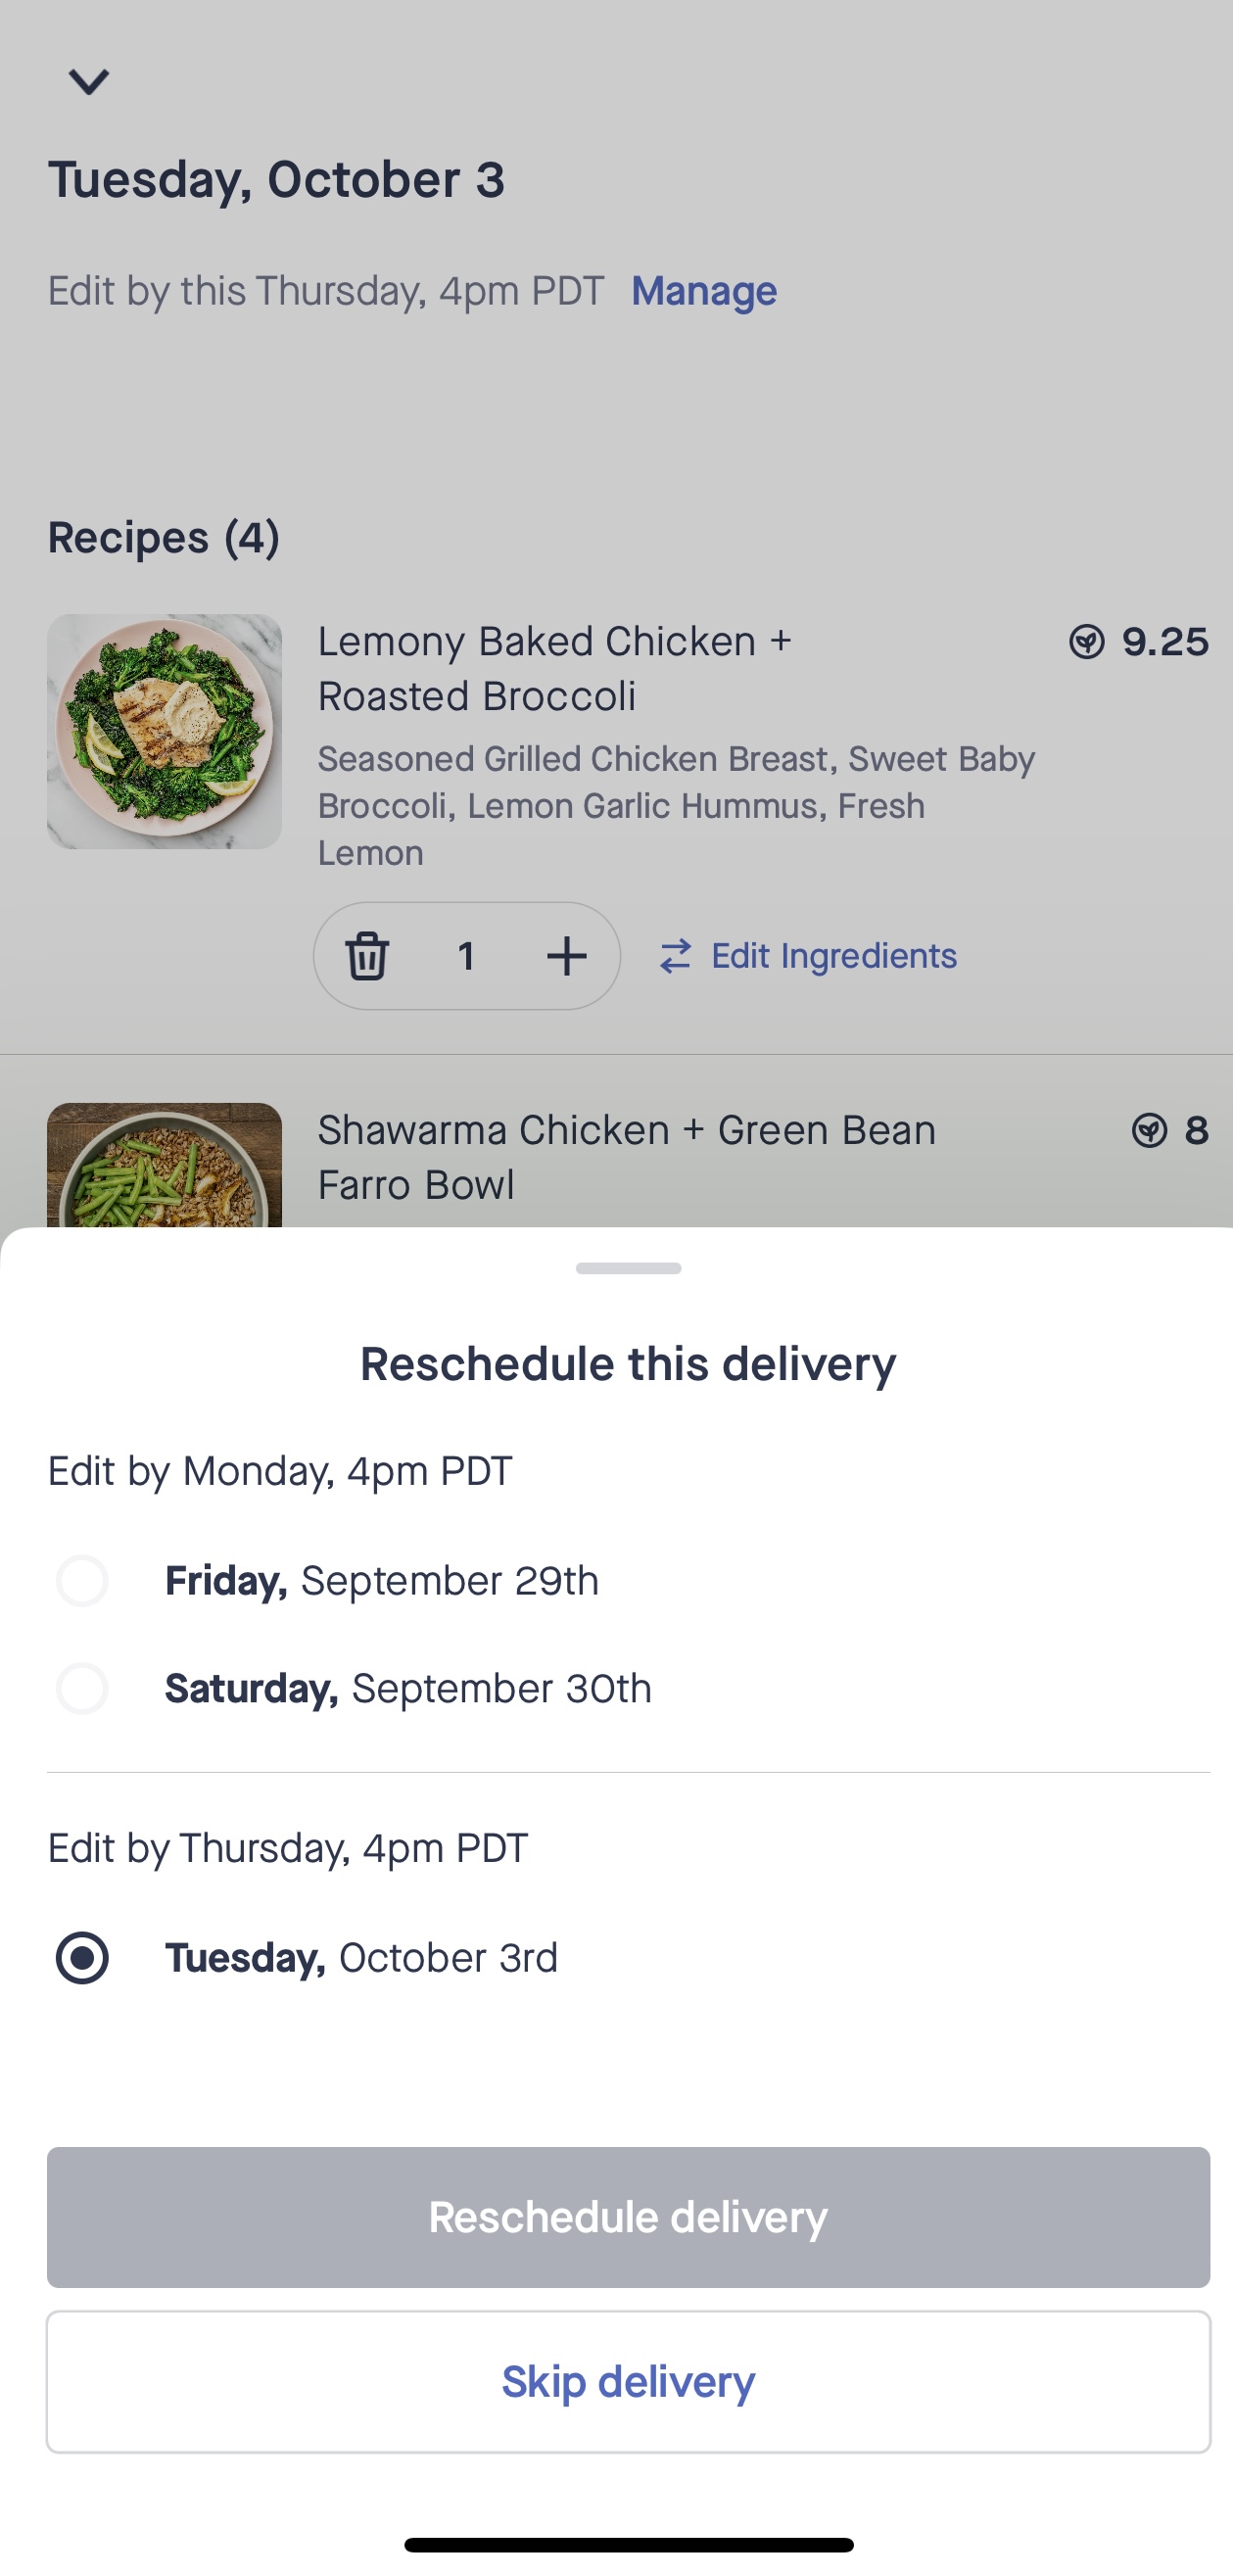Tap the iOS home indicator bar
Viewport: 1233px width, 2576px height.
[x=628, y=2544]
